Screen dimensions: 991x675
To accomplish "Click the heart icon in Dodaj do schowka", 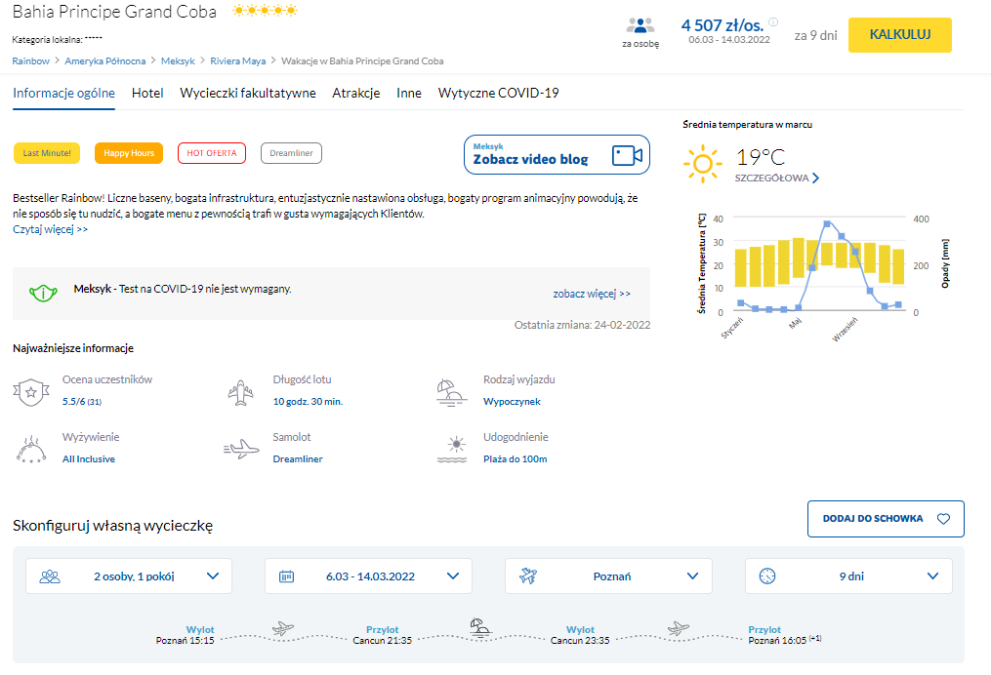I will (x=942, y=519).
